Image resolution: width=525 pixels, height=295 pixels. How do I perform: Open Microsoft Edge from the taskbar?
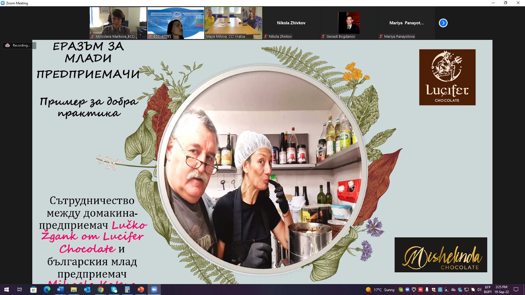[x=47, y=290]
